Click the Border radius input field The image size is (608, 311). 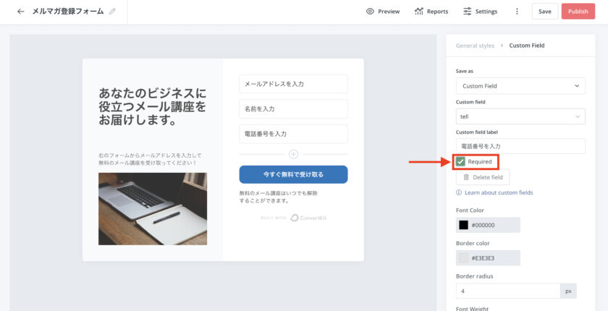pos(508,291)
